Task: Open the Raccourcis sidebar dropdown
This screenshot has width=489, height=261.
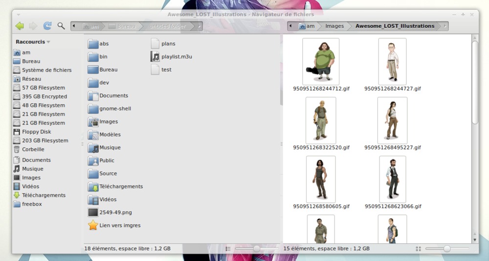Action: (x=33, y=42)
